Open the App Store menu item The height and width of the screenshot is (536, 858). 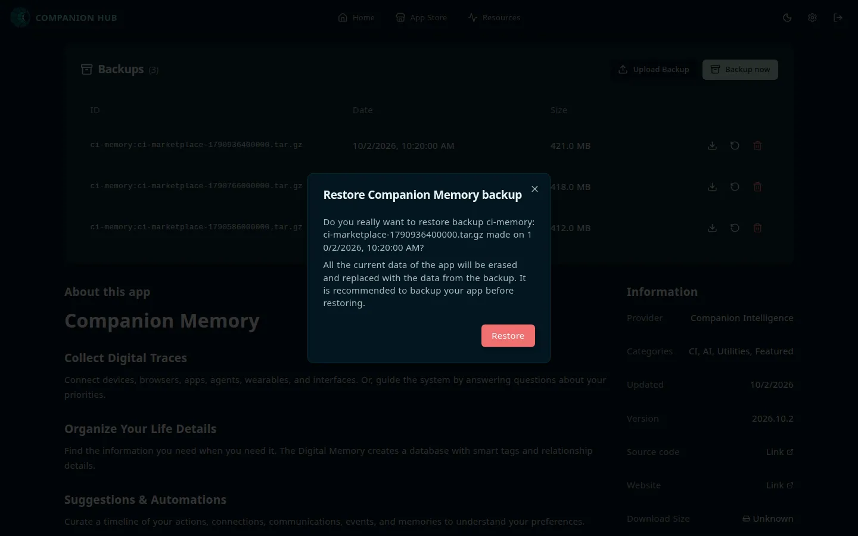click(x=421, y=18)
